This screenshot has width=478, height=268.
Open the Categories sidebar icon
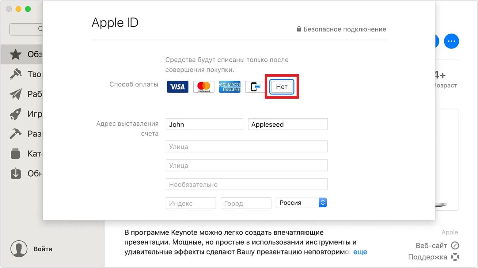[x=15, y=153]
